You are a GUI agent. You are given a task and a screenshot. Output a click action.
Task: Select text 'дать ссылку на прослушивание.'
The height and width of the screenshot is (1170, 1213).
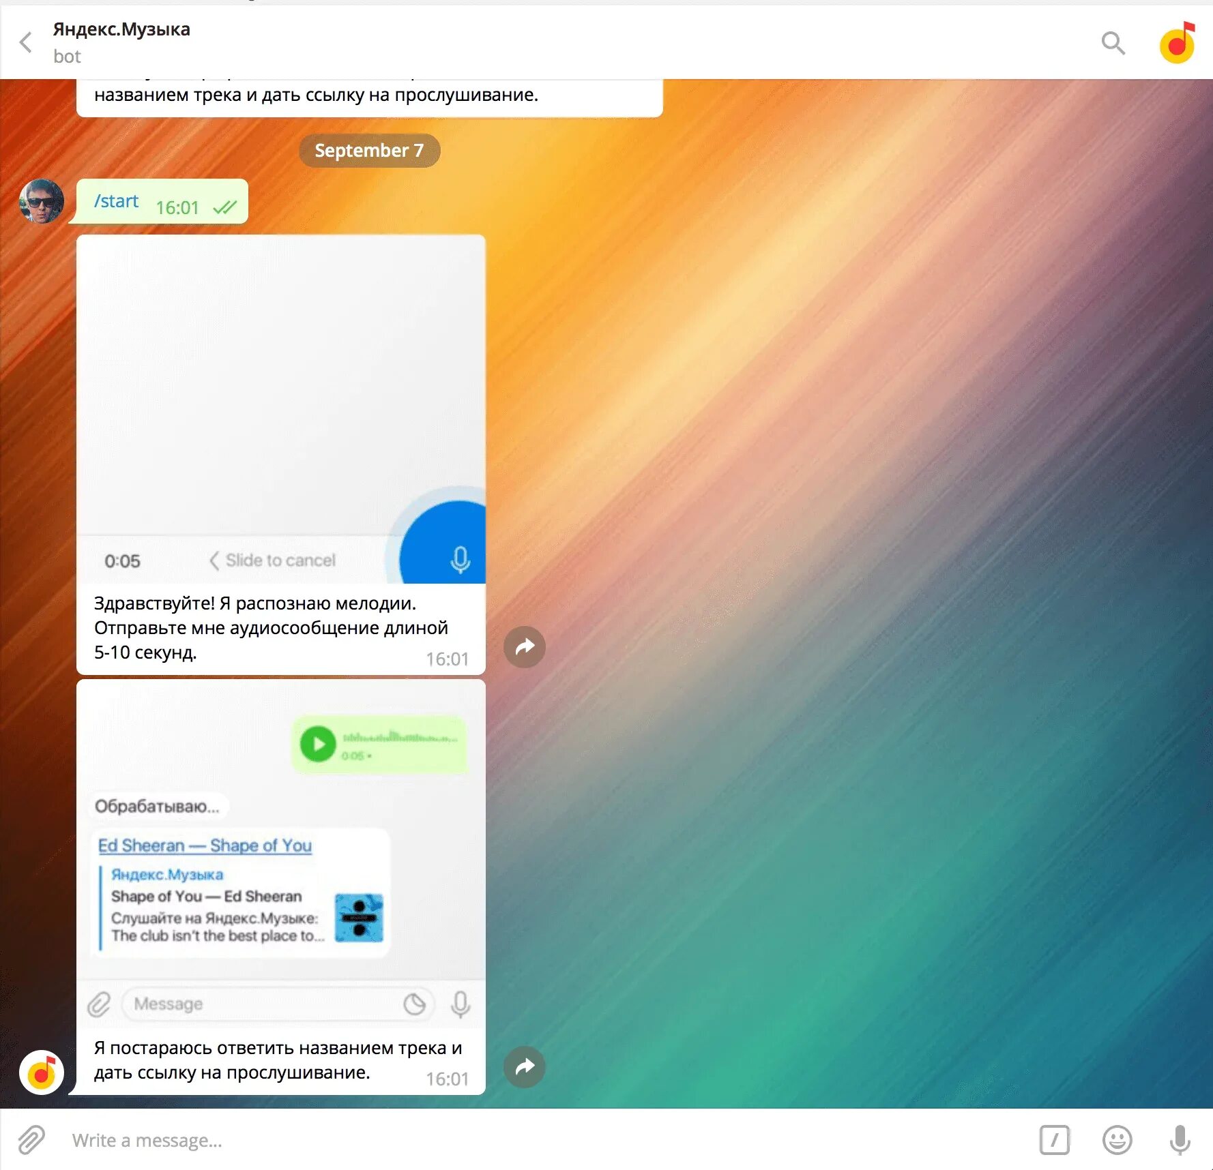click(232, 1072)
